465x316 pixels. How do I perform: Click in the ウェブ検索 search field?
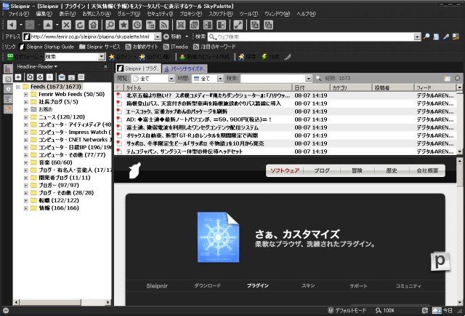point(311,37)
